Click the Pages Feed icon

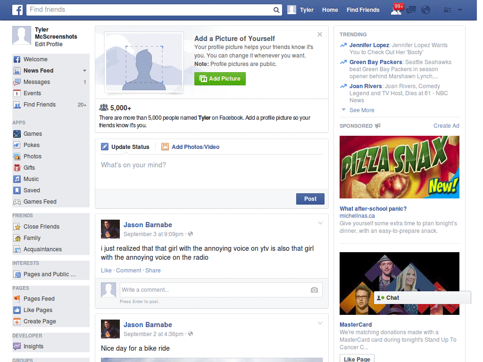tap(17, 298)
